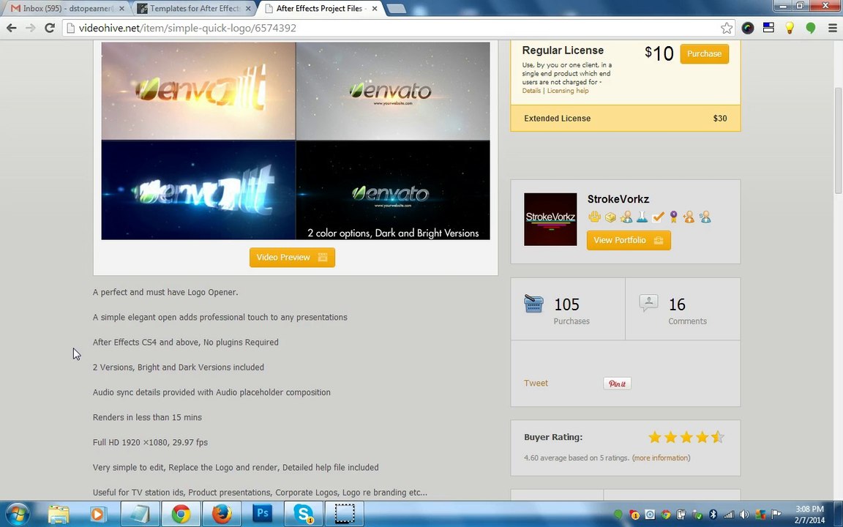The width and height of the screenshot is (843, 527).
Task: Click the yellow box badge icon
Action: tap(610, 217)
